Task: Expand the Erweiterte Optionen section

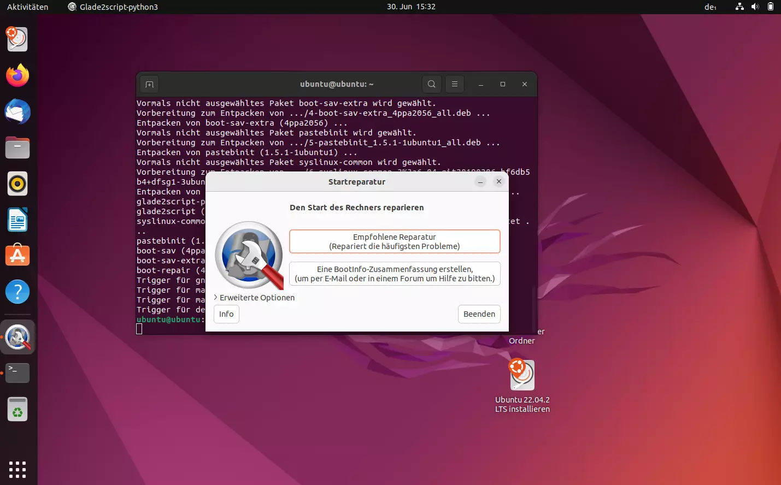Action: point(254,298)
